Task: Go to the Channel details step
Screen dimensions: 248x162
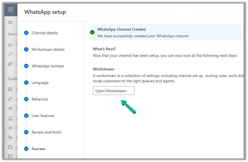Action: [x=45, y=33]
